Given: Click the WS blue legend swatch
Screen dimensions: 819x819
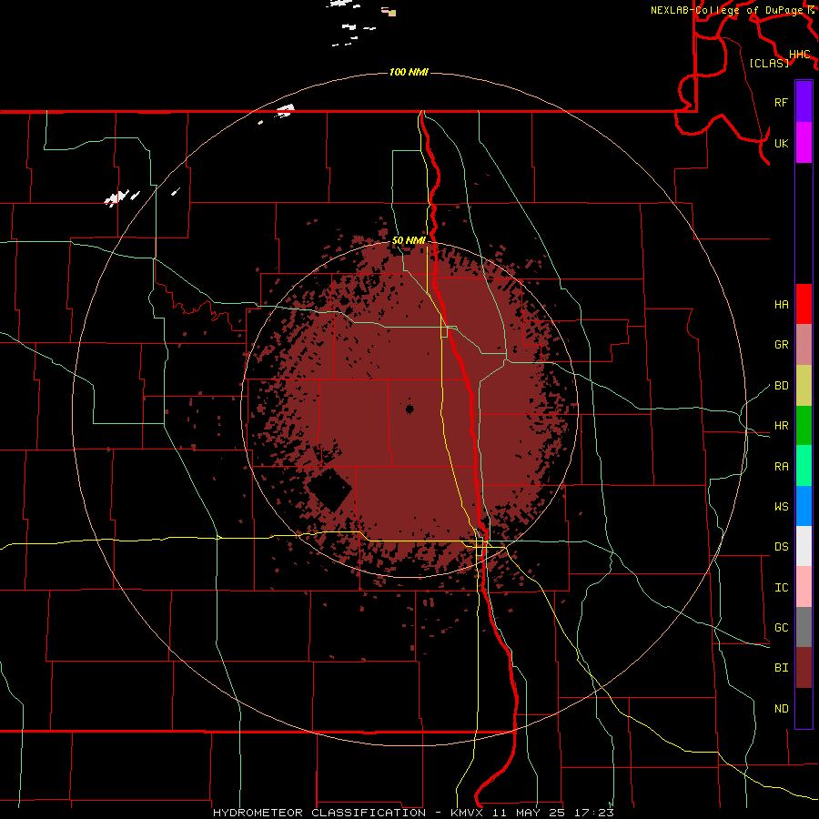Looking at the screenshot, I should point(804,506).
